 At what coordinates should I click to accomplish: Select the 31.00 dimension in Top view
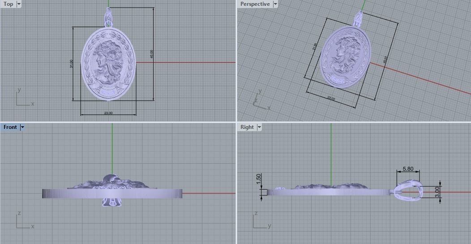(x=71, y=63)
